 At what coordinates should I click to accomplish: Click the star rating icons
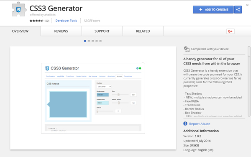36,21
